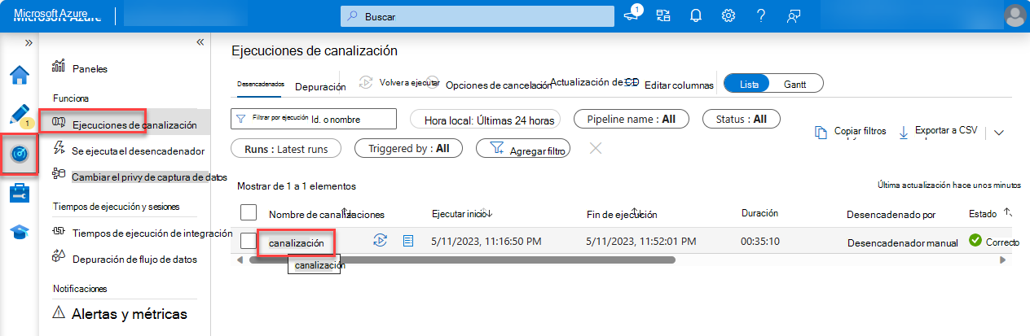This screenshot has height=336, width=1030.
Task: Open notifications bell icon
Action: (696, 15)
